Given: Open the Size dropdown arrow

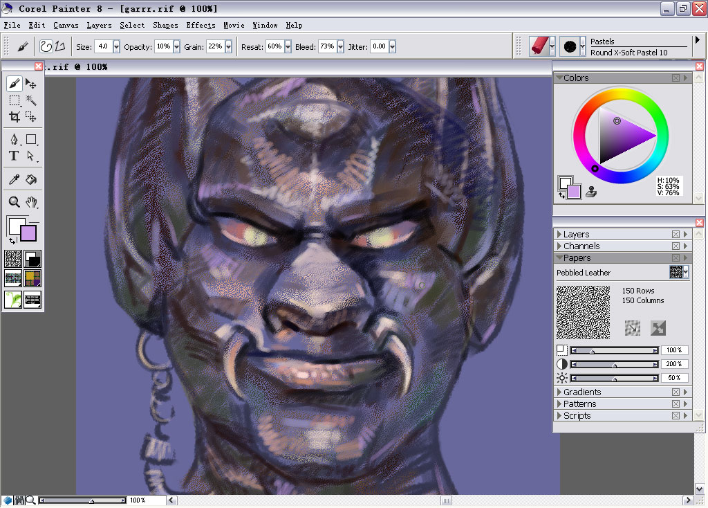Looking at the screenshot, I should [x=116, y=46].
